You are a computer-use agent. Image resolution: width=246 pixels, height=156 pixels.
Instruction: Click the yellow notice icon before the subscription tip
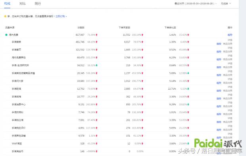(5, 16)
